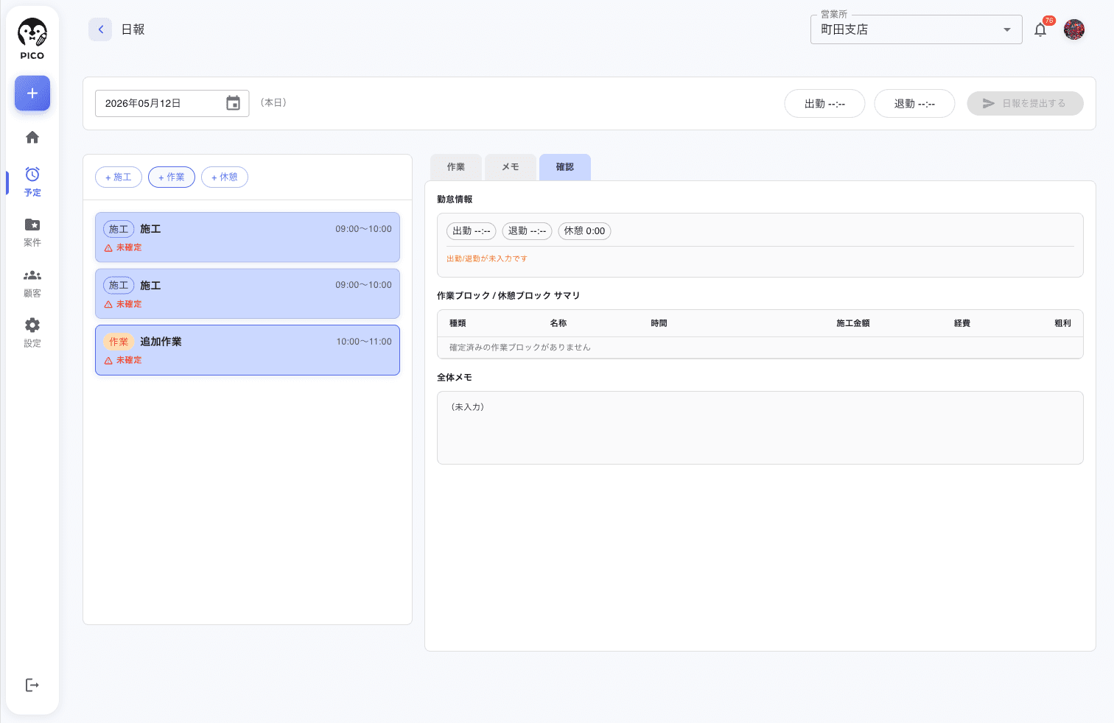This screenshot has height=723, width=1114.
Task: Click the logout icon in sidebar
Action: [x=32, y=685]
